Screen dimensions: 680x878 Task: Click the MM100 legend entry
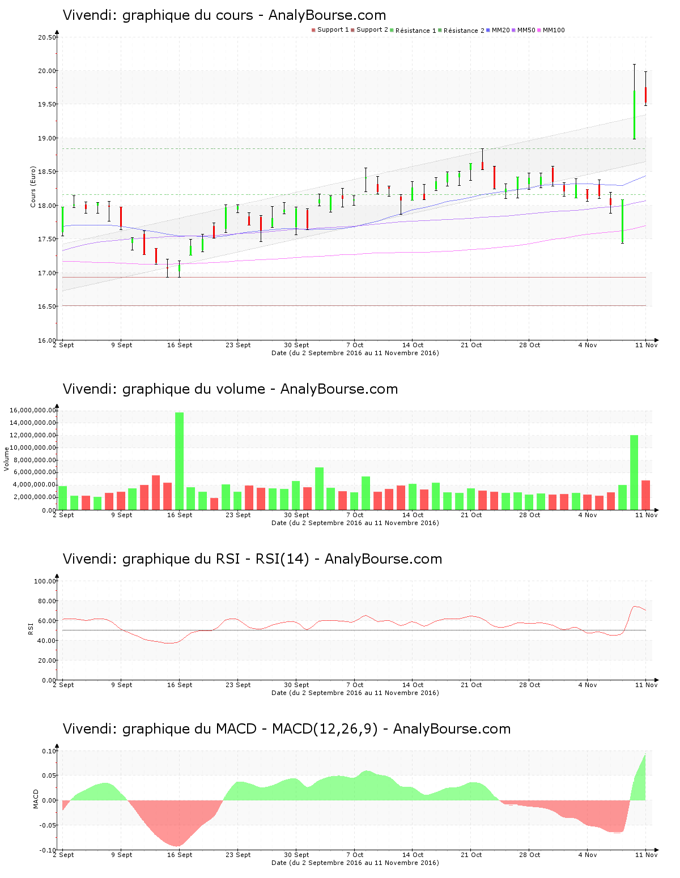[551, 30]
